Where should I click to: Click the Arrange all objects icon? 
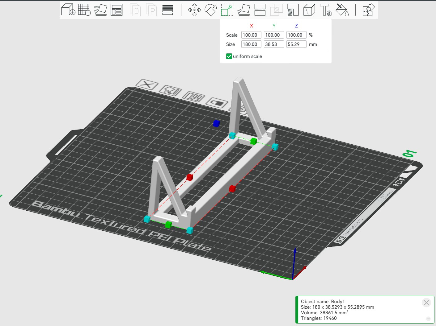[x=116, y=10]
